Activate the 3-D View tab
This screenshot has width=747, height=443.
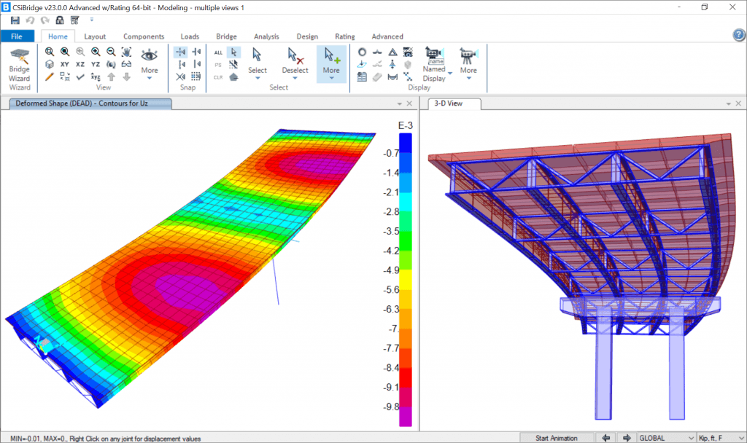453,103
